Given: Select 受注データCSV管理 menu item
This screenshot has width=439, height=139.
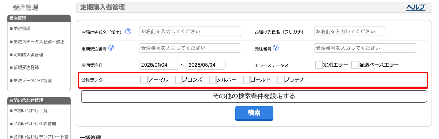Looking at the screenshot, I should coord(31,80).
